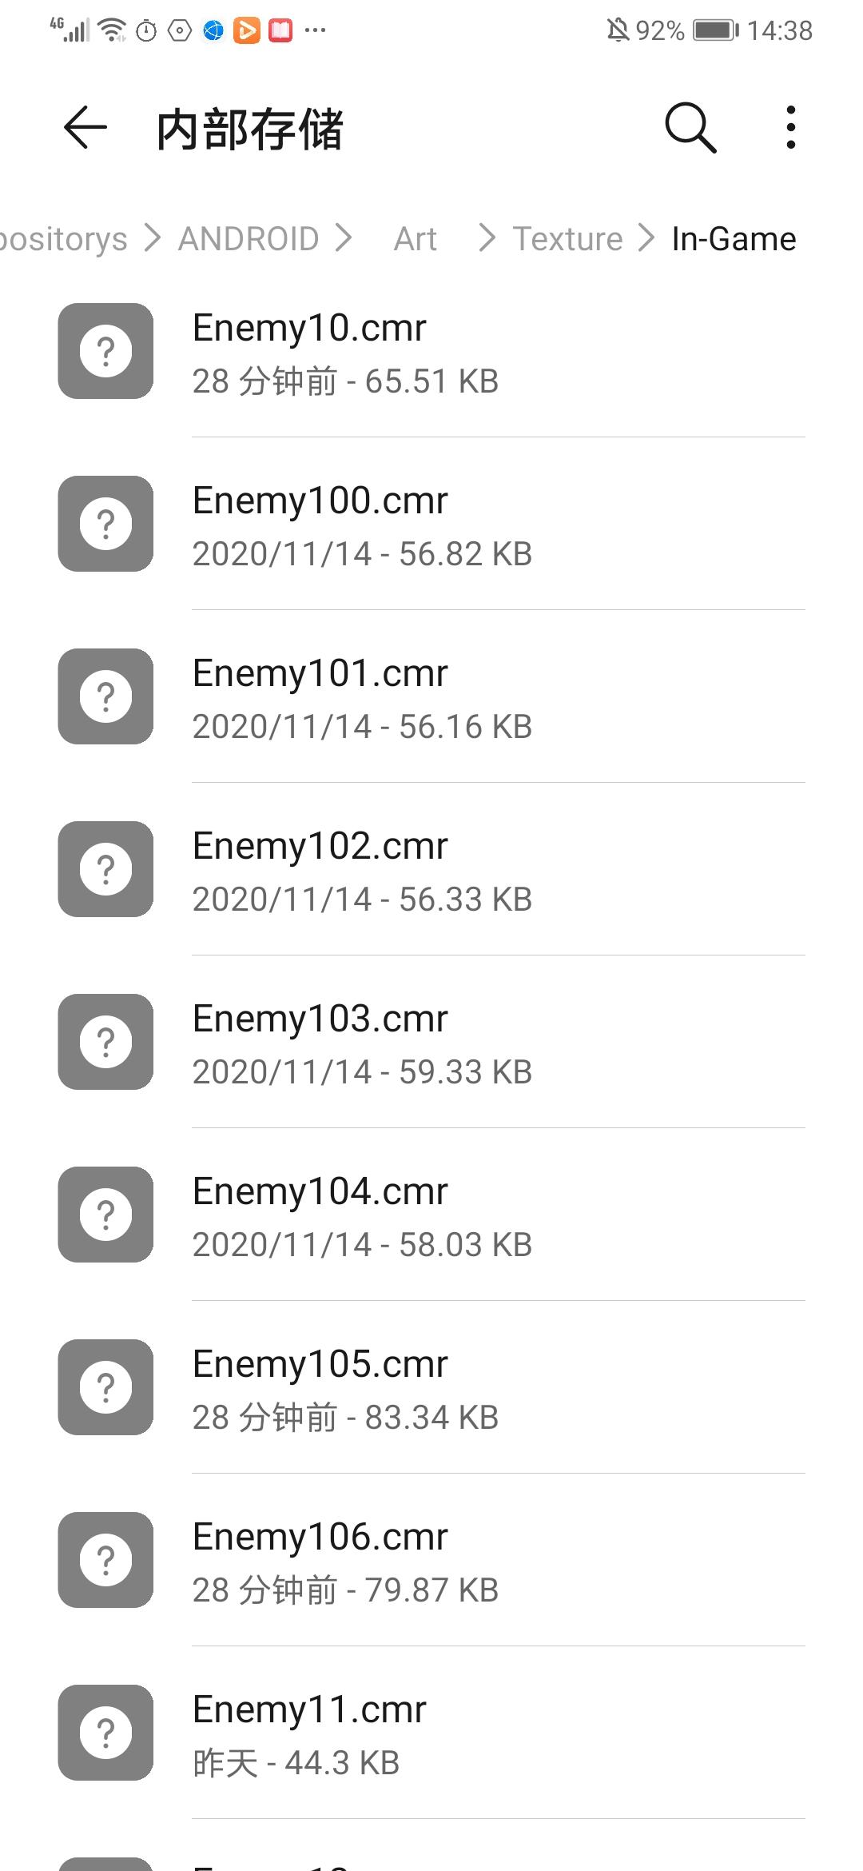
Task: Click the chevron after the ANDROID breadcrumb
Action: tap(344, 237)
